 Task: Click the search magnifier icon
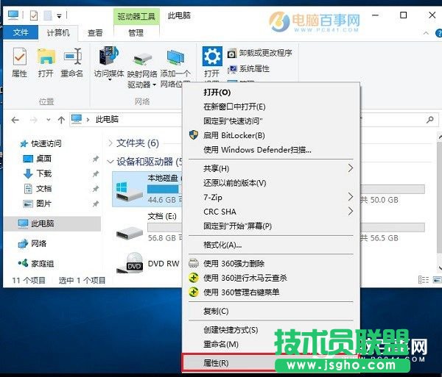430,120
